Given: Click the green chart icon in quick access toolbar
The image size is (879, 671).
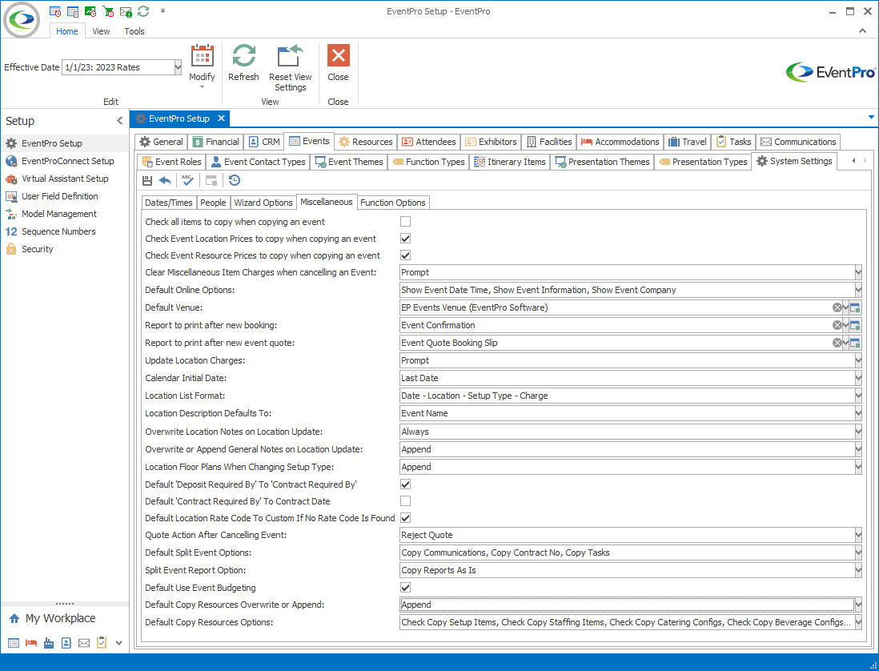Looking at the screenshot, I should point(90,11).
